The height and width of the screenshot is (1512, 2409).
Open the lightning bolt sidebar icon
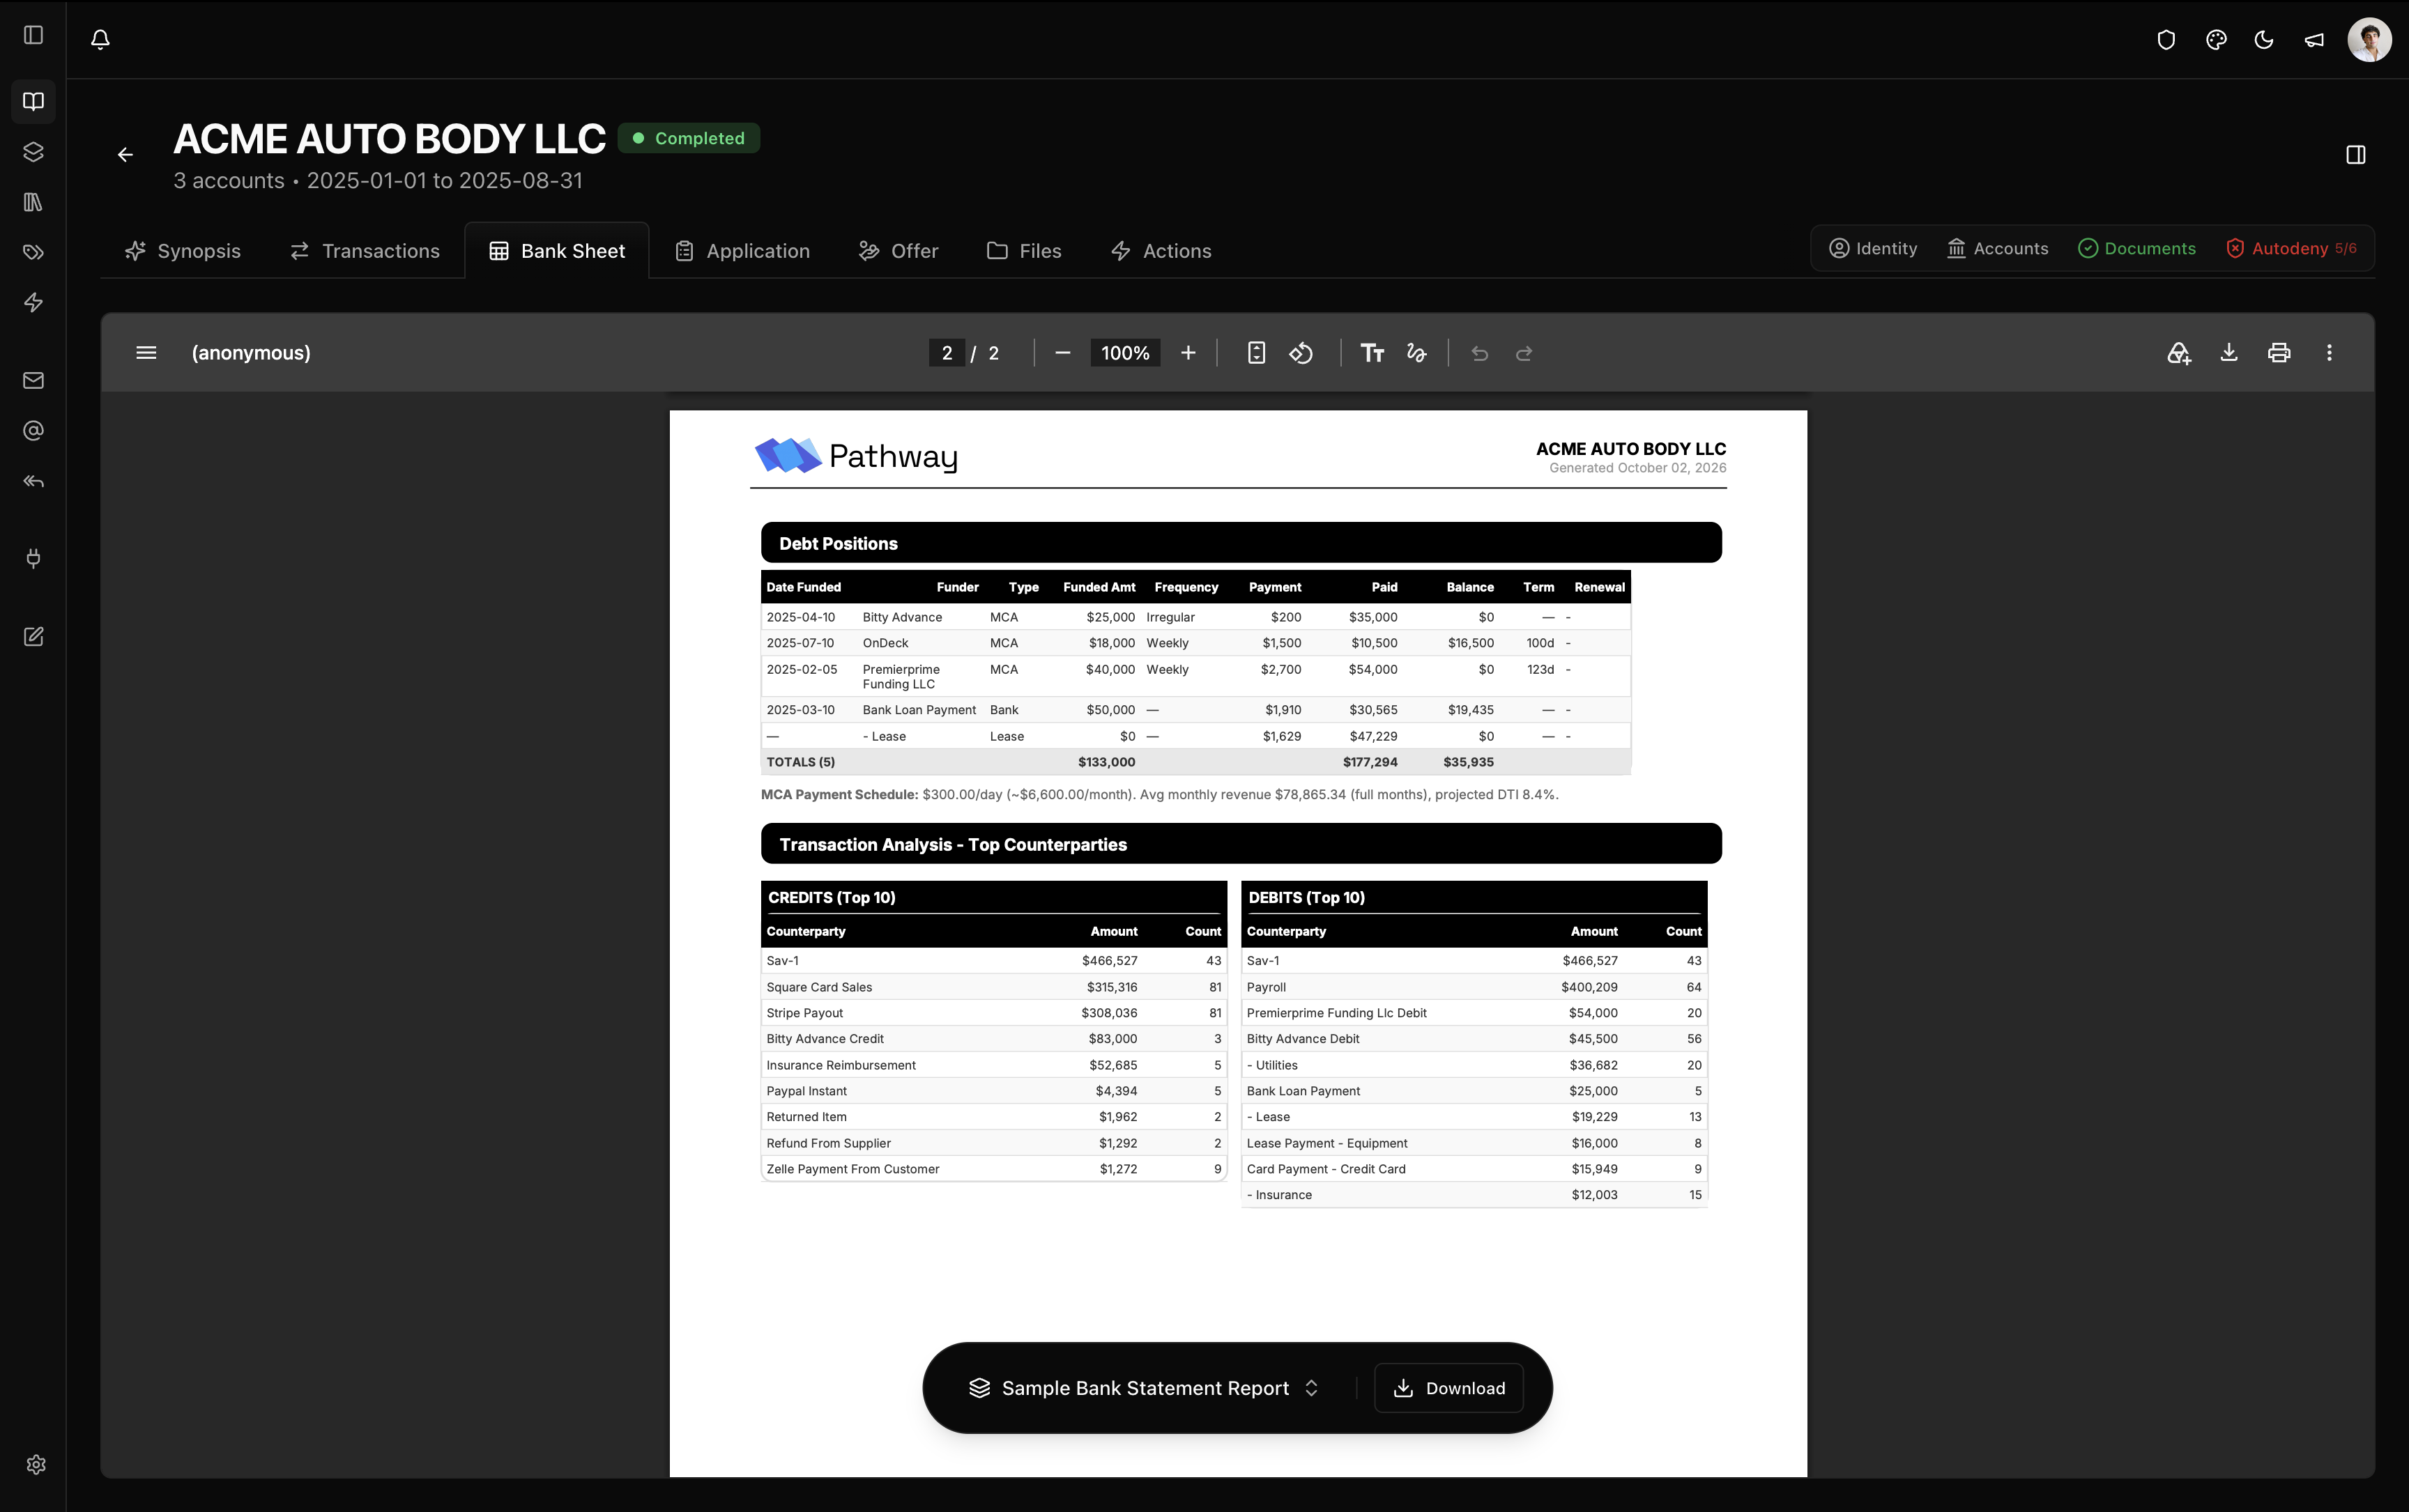pyautogui.click(x=33, y=302)
